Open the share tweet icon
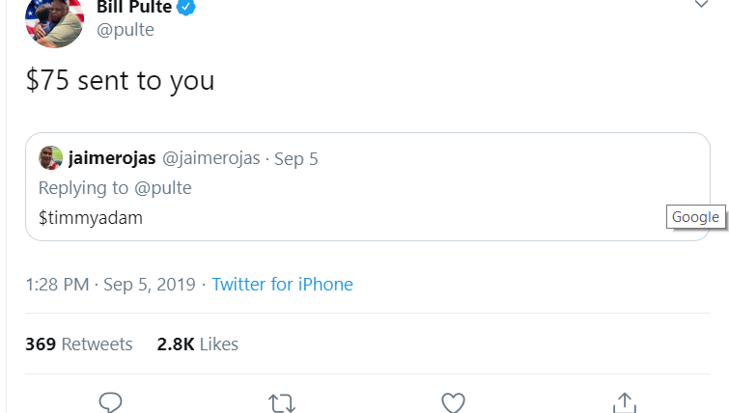Viewport: 729px width, 413px height. [x=624, y=402]
